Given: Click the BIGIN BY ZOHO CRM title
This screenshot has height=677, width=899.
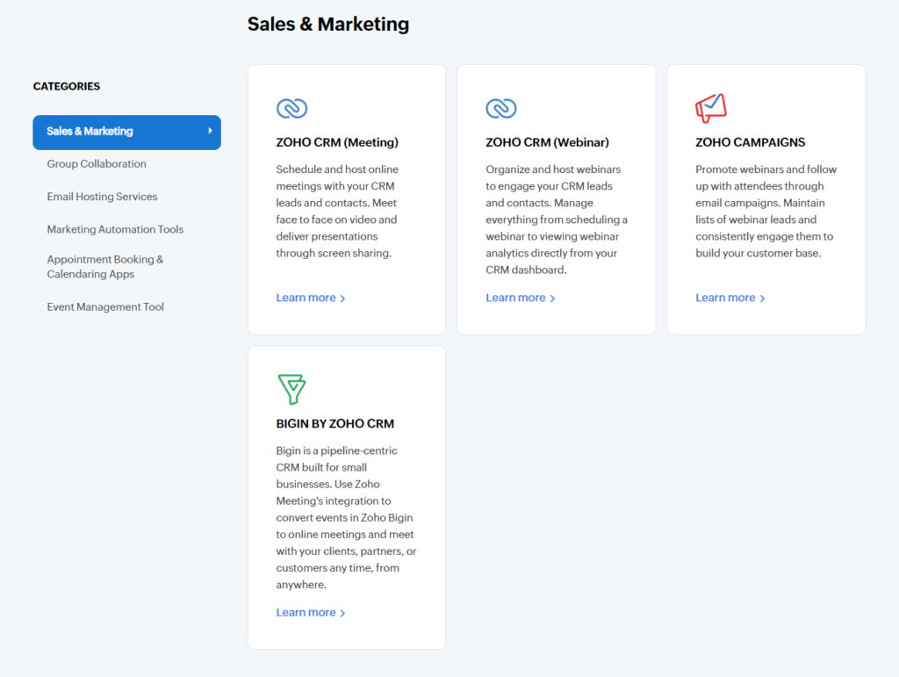Looking at the screenshot, I should [335, 423].
